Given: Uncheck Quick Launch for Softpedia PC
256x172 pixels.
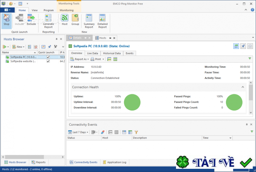Looking at the screenshot, I should coord(48,57).
